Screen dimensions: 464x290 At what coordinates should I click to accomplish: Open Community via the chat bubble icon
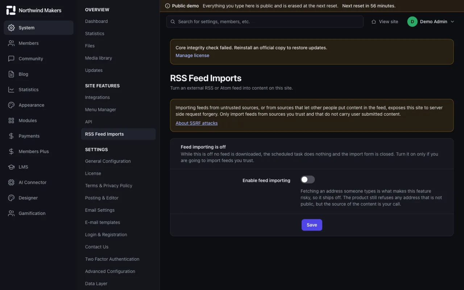(11, 59)
